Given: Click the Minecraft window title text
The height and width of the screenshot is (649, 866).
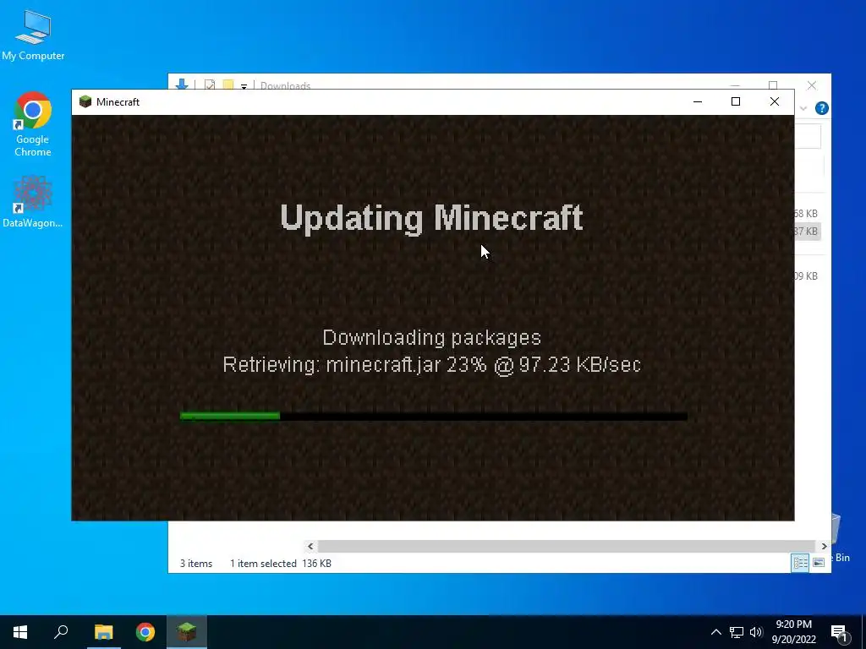Looking at the screenshot, I should pyautogui.click(x=118, y=102).
